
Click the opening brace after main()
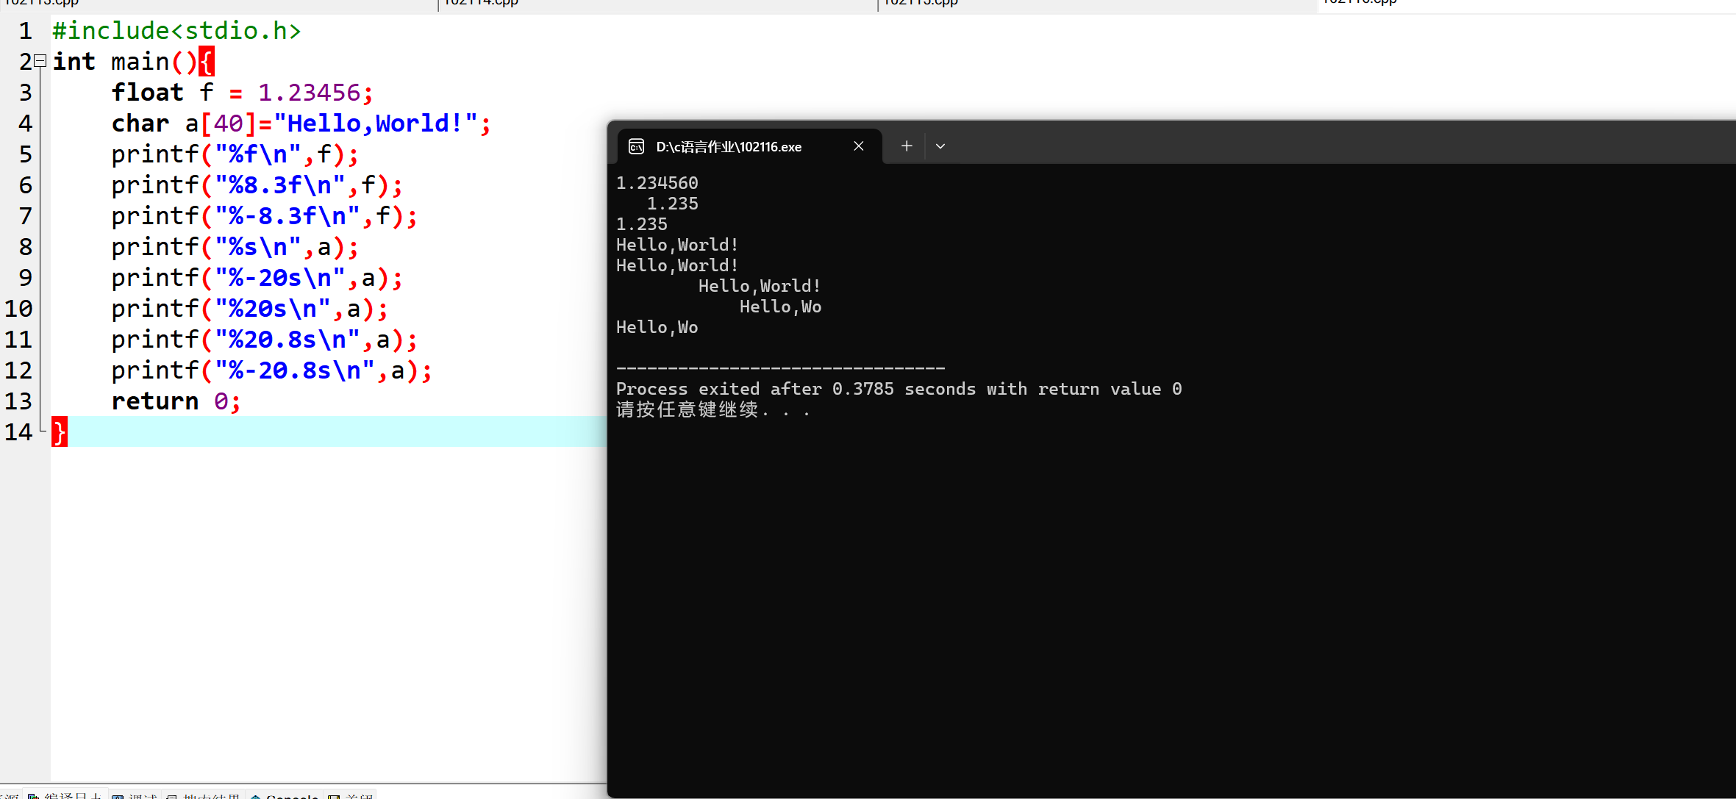tap(207, 62)
